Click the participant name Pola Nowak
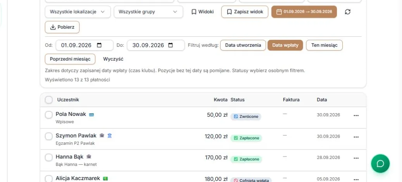Viewport: 402px width, 182px height. 71,114
